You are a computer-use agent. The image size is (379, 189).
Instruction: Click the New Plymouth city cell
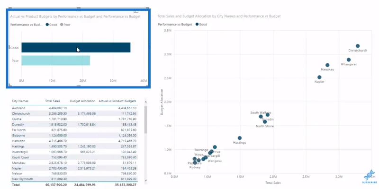(x=22, y=179)
